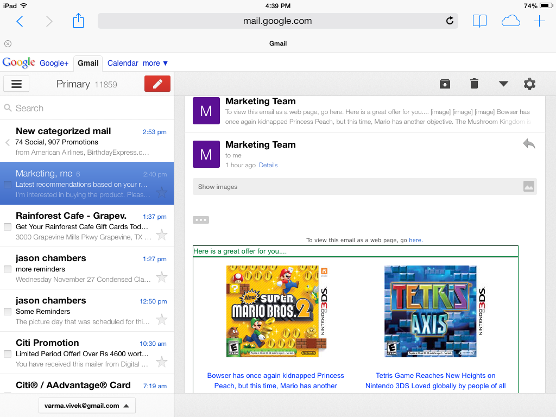Check the Marketing, me conversation checkbox
Viewport: 556px width, 417px height.
(8, 185)
